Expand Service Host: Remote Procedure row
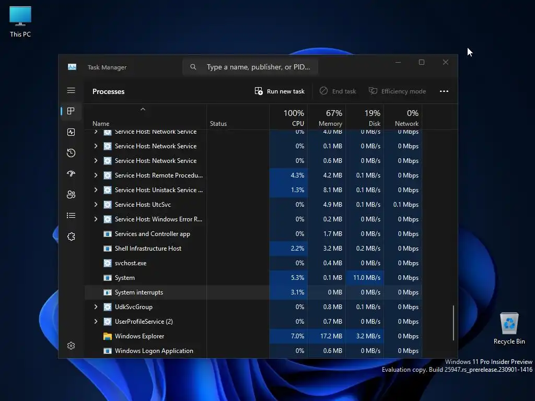This screenshot has width=535, height=401. pyautogui.click(x=96, y=175)
